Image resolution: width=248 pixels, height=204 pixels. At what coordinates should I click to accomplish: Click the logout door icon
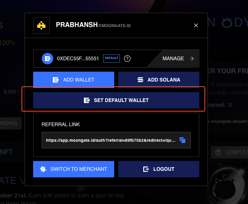[146, 169]
